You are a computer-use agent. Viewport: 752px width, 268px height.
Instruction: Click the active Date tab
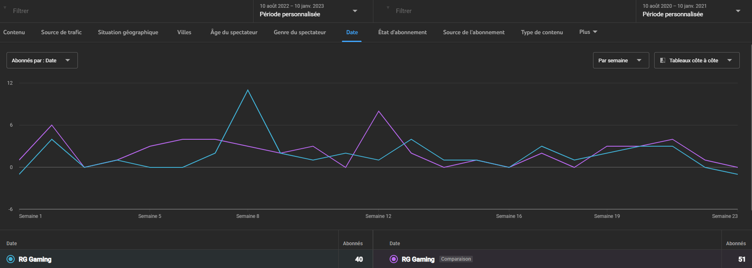(352, 32)
